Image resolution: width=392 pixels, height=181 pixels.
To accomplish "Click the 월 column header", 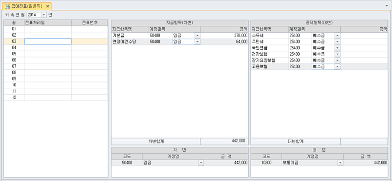I will 14,23.
